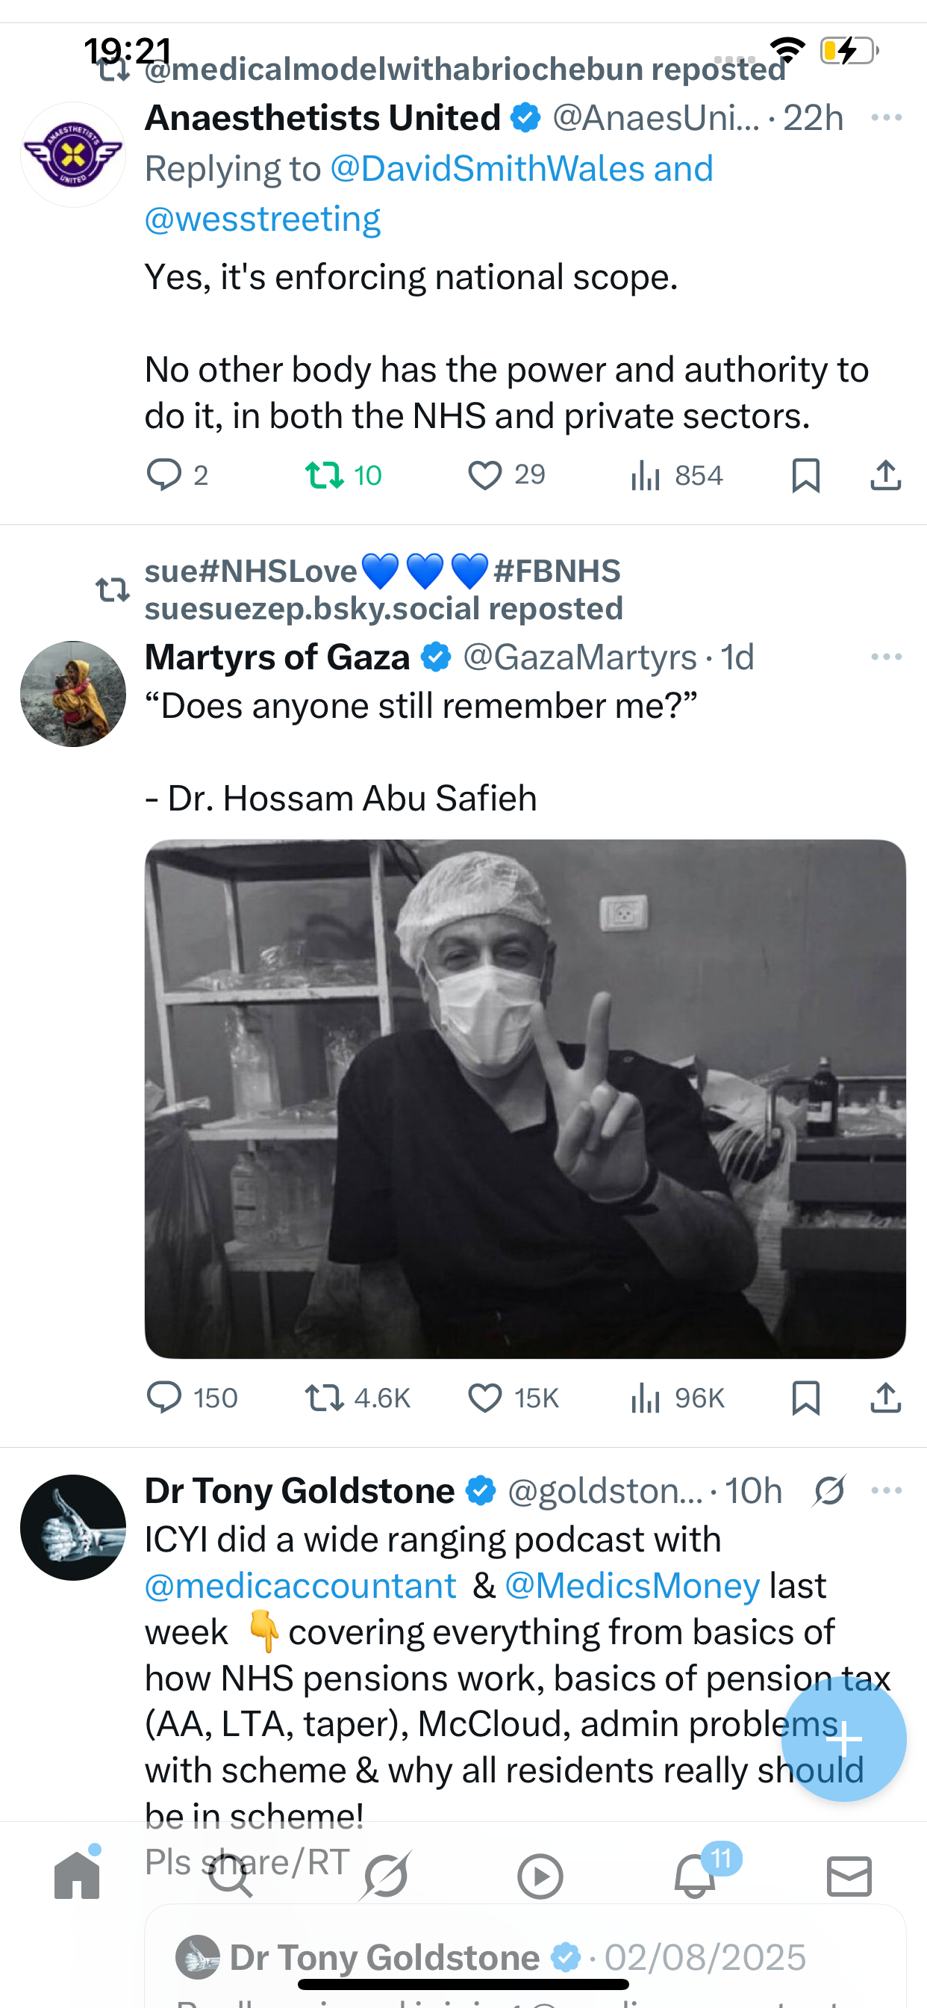Open Messages envelope icon
This screenshot has height=2008, width=927.
(x=849, y=1876)
